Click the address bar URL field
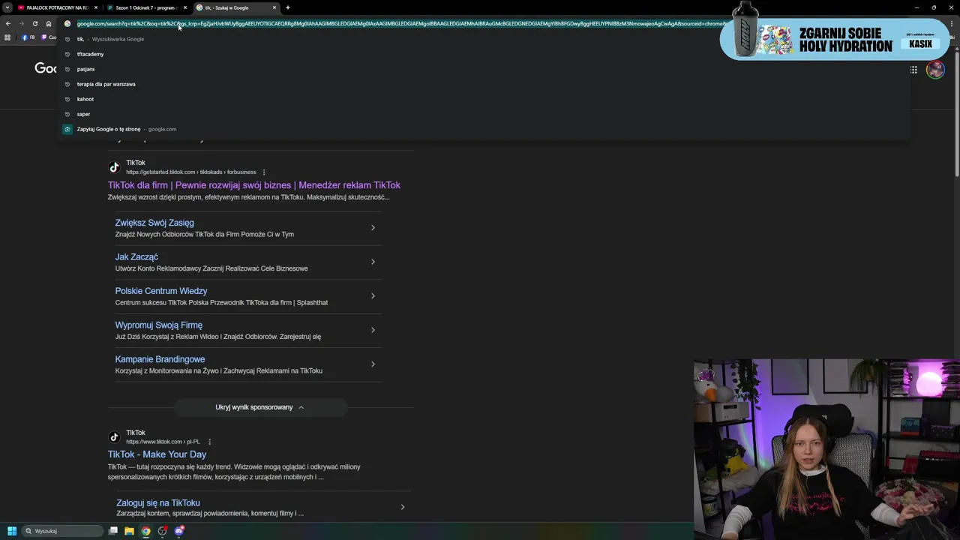Image resolution: width=960 pixels, height=540 pixels. tap(401, 23)
